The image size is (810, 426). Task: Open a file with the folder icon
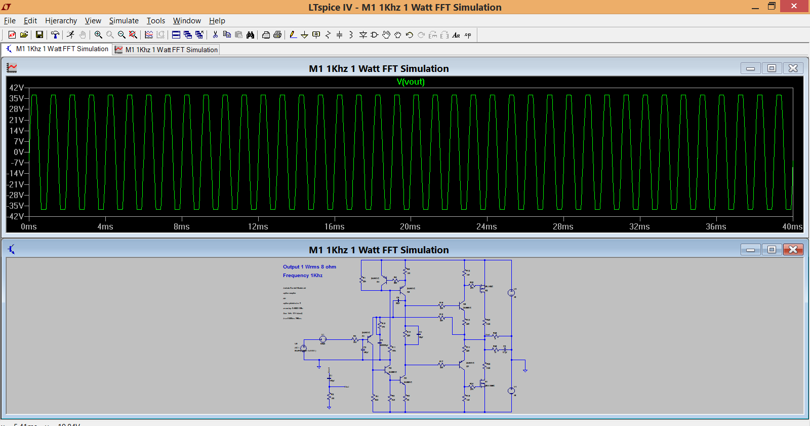tap(24, 34)
